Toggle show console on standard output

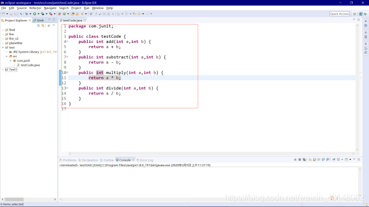click(323, 159)
